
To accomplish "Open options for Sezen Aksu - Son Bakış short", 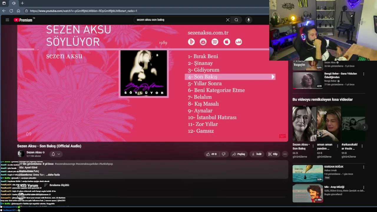I will pos(313,146).
